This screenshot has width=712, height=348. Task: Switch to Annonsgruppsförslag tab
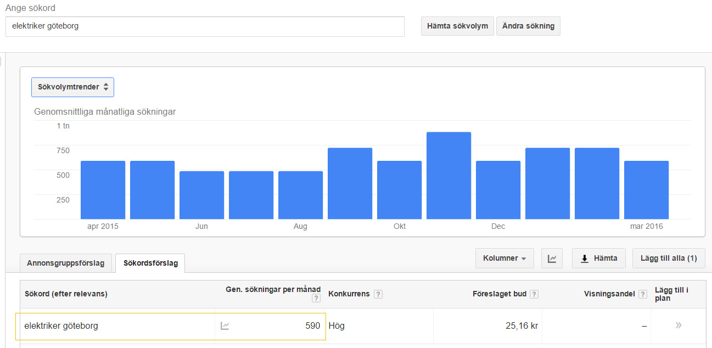tap(66, 263)
